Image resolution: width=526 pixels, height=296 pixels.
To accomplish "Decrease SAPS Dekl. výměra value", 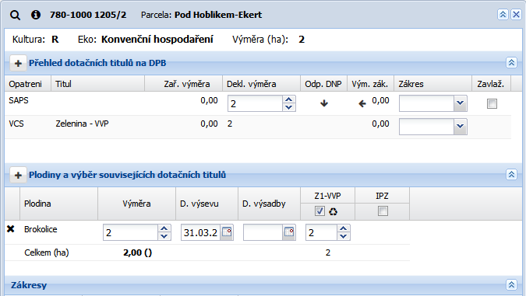I will 289,107.
